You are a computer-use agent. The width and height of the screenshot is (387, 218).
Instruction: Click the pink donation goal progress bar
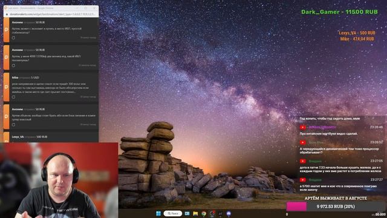pyautogui.click(x=296, y=206)
